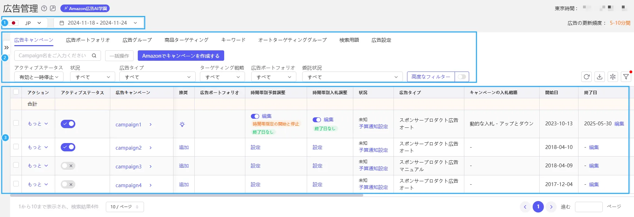634x217 pixels.
Task: Toggle the 高度なフィルター switch
Action: point(462,77)
